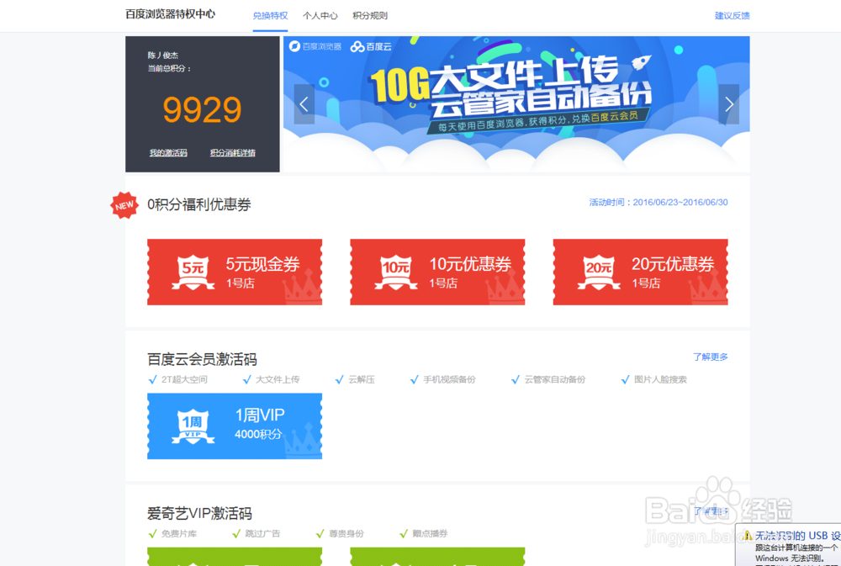841x566 pixels.
Task: Click the checkmark beside 云管家自动备份
Action: (516, 380)
